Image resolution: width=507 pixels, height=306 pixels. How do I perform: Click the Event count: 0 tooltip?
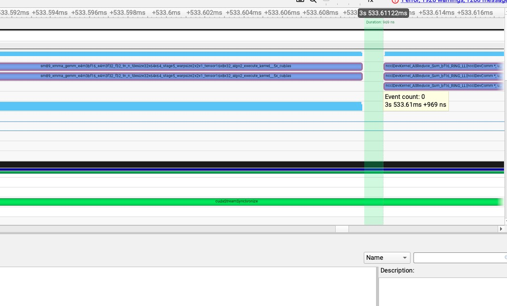click(416, 101)
